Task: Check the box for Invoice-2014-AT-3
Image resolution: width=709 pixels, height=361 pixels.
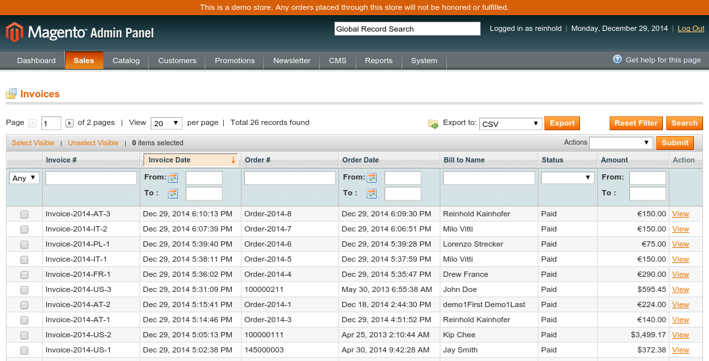Action: coord(24,214)
